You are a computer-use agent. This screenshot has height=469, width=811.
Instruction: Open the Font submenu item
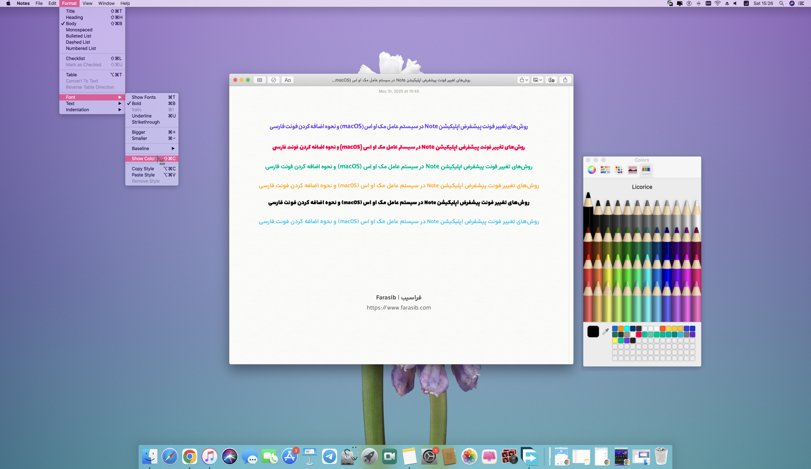point(92,97)
